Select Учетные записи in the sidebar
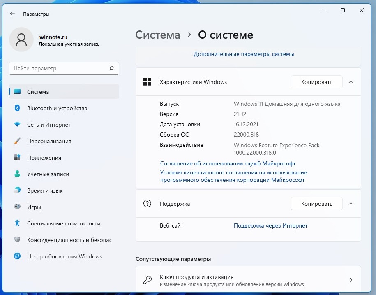This screenshot has height=295, width=376. pyautogui.click(x=48, y=174)
